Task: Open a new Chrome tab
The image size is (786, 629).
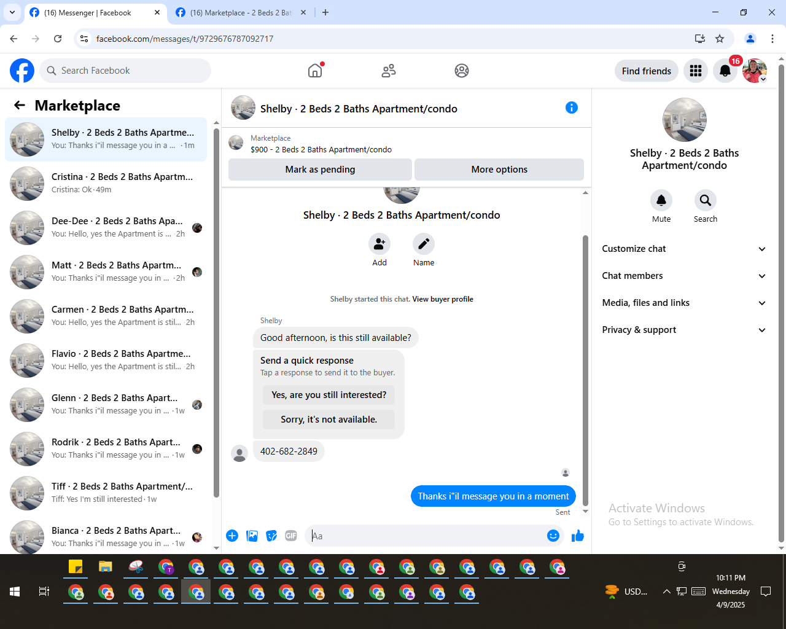Action: [x=325, y=12]
